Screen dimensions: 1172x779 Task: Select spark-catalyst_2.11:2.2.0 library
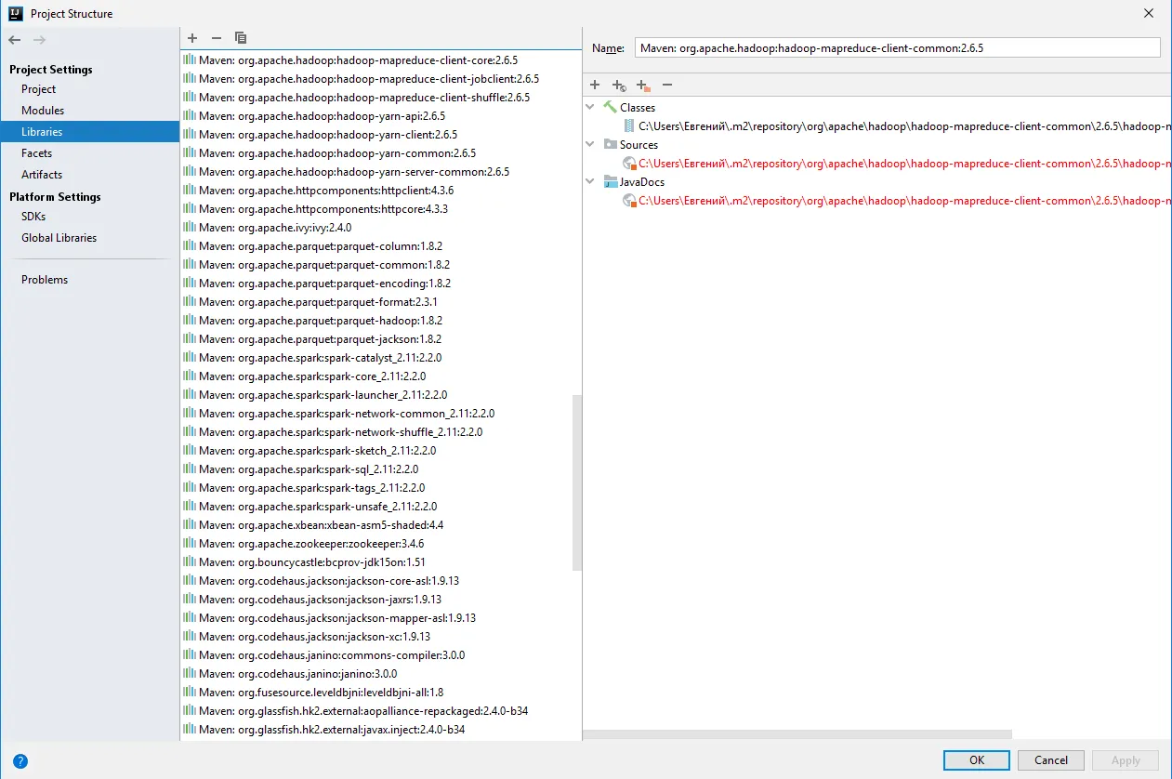click(380, 357)
